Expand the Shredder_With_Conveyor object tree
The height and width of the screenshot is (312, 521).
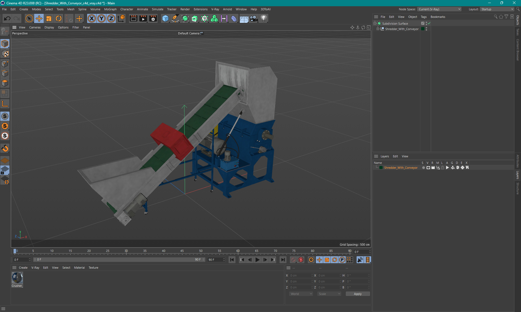coord(378,29)
